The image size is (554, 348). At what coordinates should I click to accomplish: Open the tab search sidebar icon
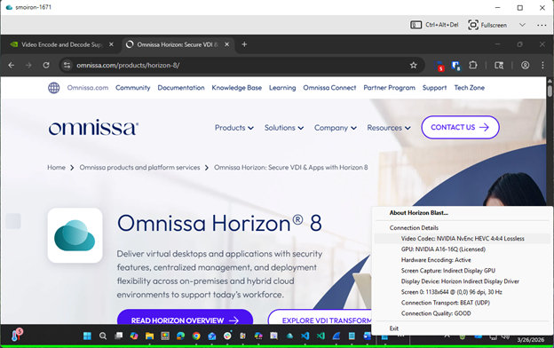499,66
